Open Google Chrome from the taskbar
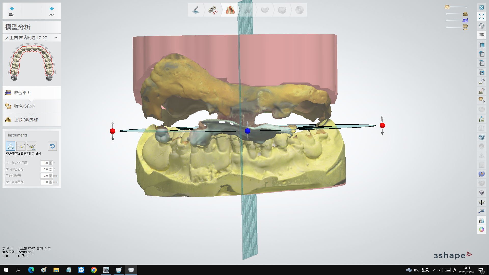The height and width of the screenshot is (275, 489). pos(93,270)
